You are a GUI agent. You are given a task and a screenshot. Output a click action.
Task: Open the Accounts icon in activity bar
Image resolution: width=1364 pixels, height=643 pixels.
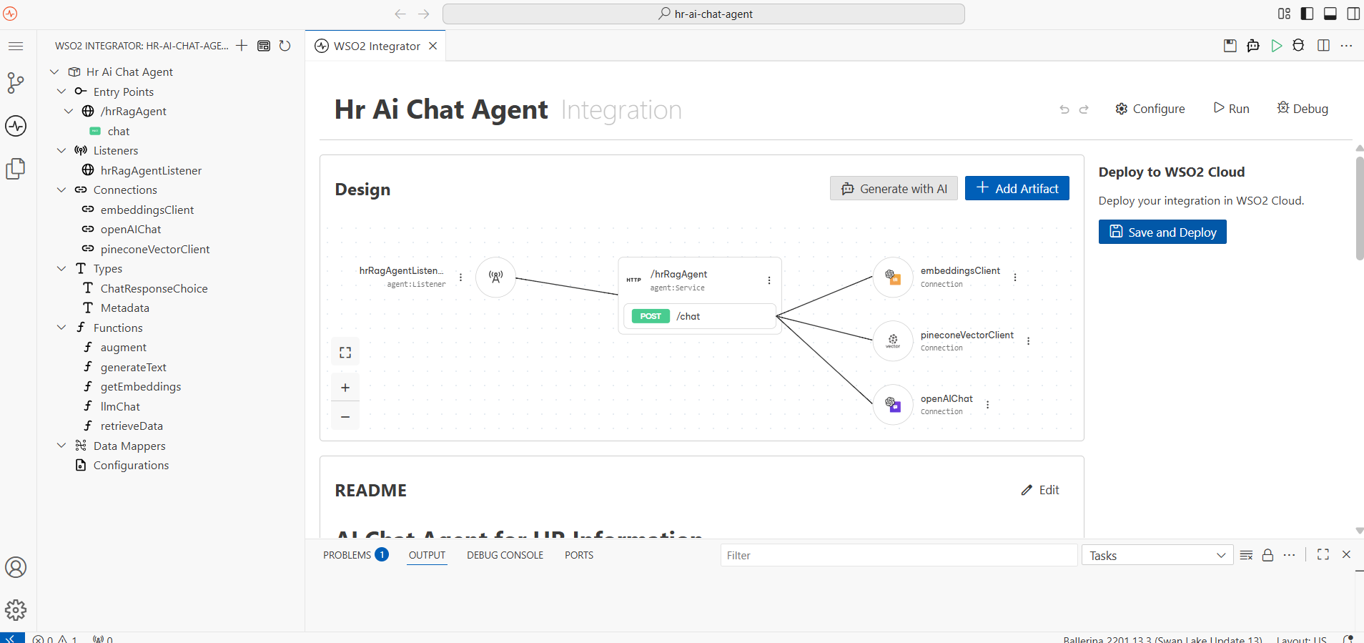pyautogui.click(x=16, y=567)
